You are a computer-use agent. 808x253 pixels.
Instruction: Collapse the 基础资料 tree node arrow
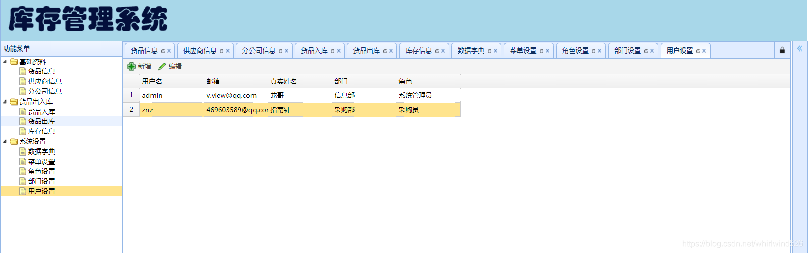pyautogui.click(x=5, y=62)
